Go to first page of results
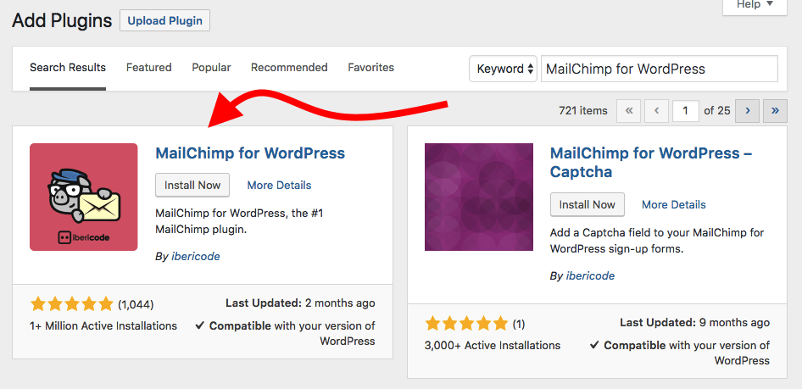This screenshot has height=389, width=802. click(x=628, y=110)
